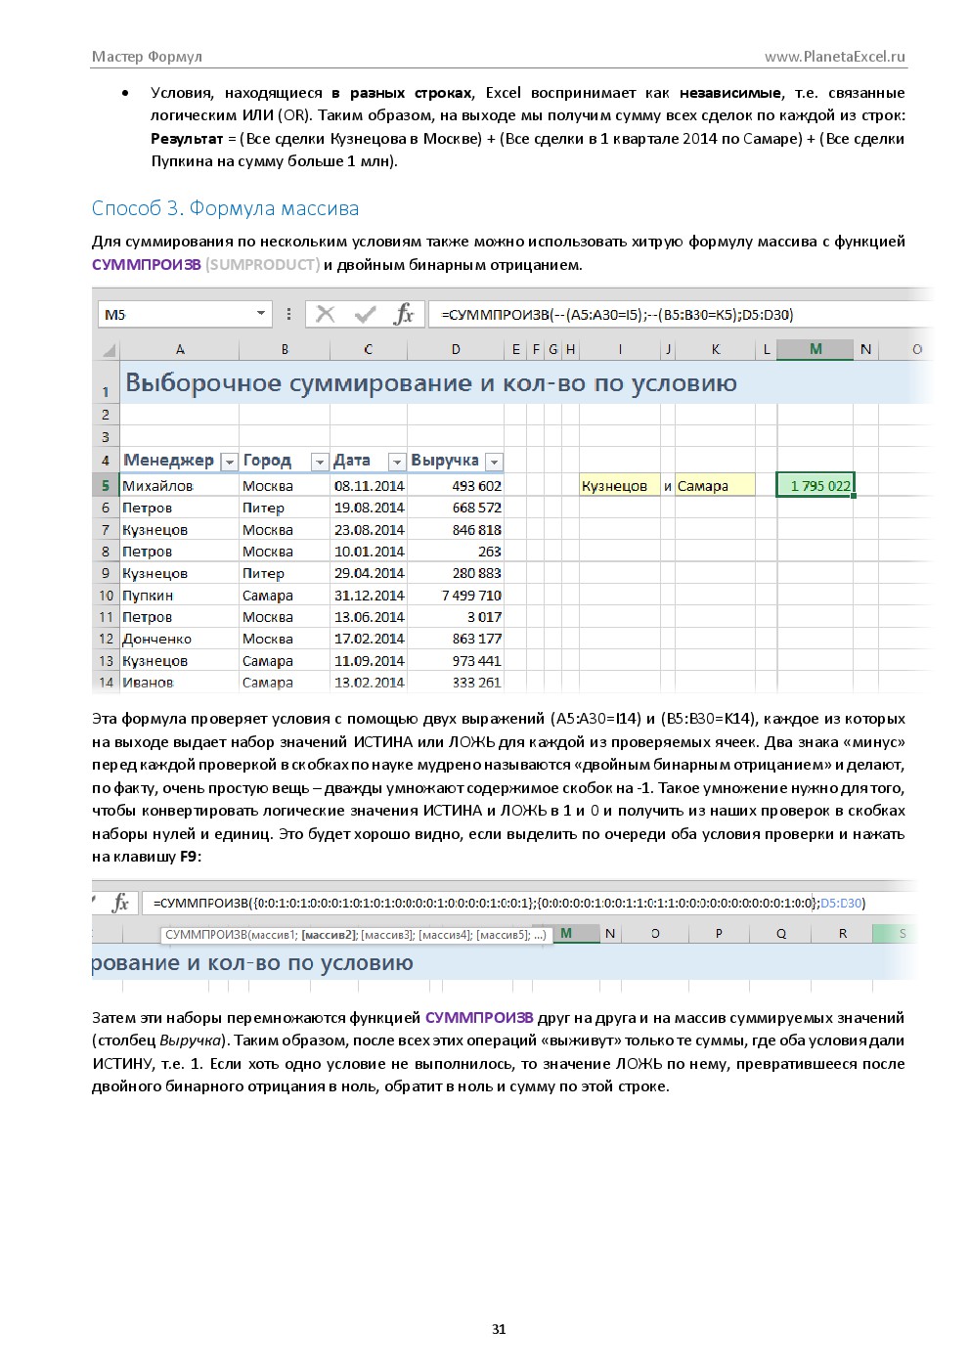970x1372 pixels.
Task: Click the Мастер Формул header text
Action: (147, 57)
